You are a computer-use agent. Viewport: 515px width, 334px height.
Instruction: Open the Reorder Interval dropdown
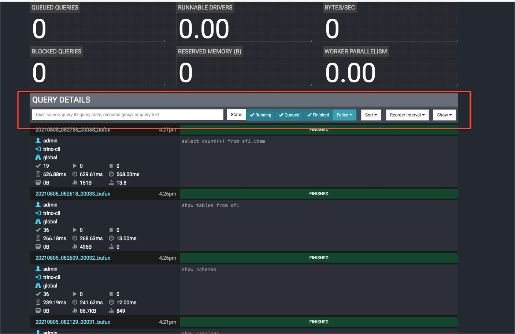[x=407, y=115]
